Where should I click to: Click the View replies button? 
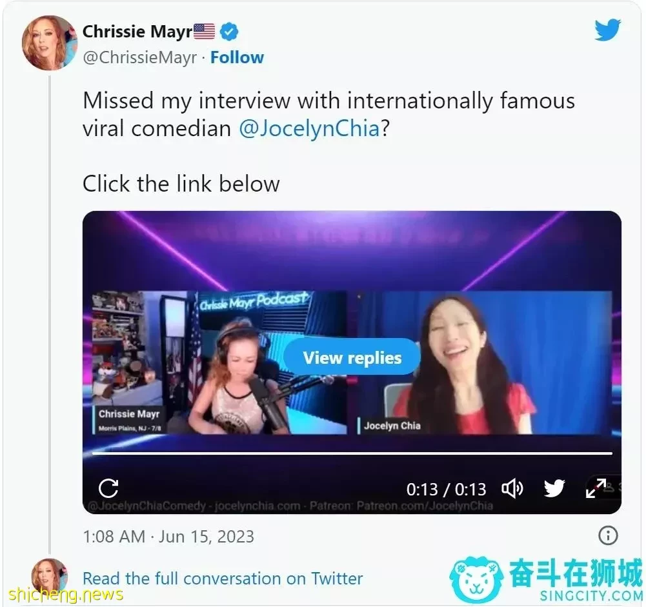pyautogui.click(x=352, y=357)
